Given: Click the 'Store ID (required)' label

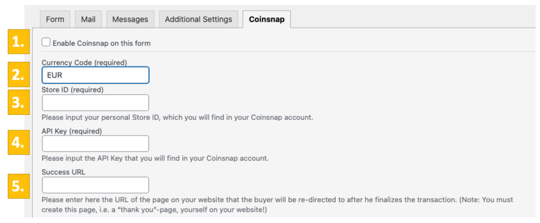Looking at the screenshot, I should pos(73,90).
